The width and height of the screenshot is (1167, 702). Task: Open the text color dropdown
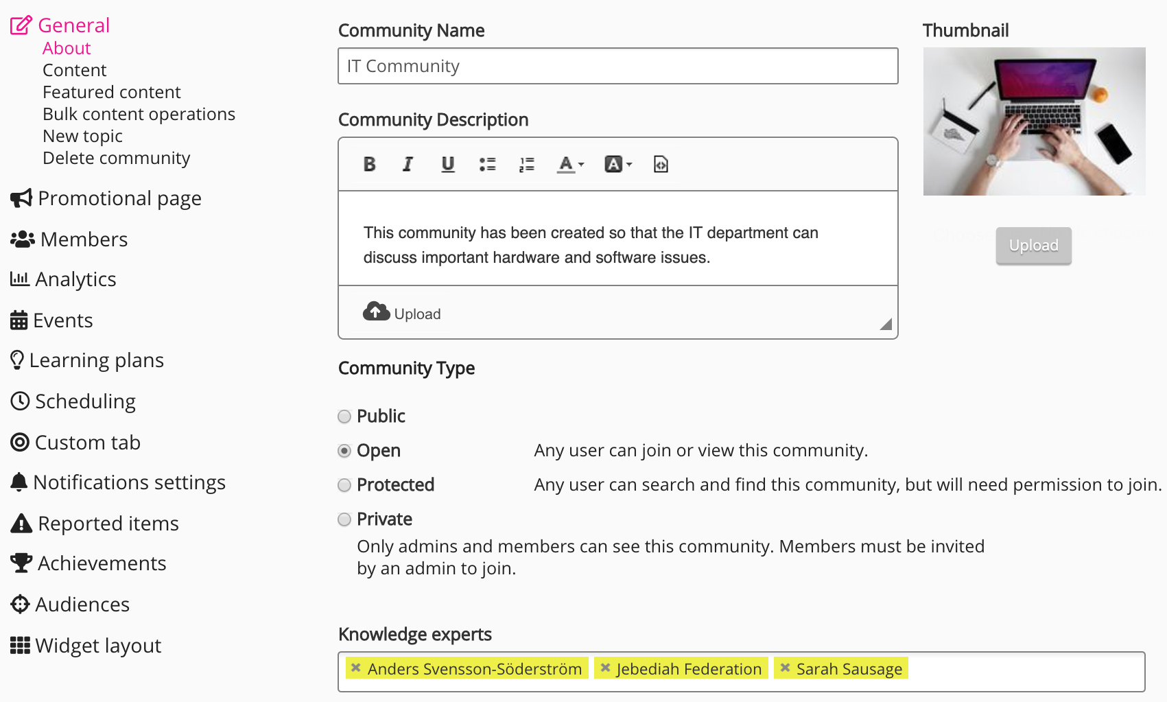click(570, 164)
